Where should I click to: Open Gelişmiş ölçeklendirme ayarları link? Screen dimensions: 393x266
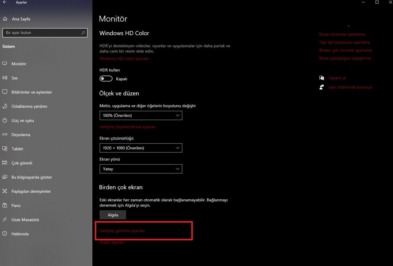coord(128,127)
